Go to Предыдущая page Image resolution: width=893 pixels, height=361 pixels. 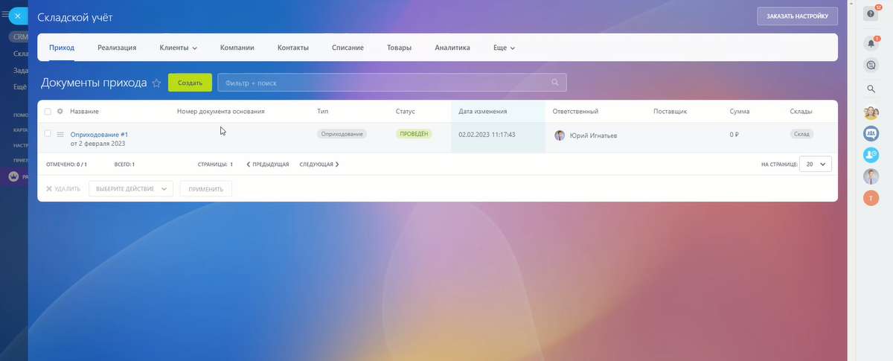pyautogui.click(x=267, y=164)
